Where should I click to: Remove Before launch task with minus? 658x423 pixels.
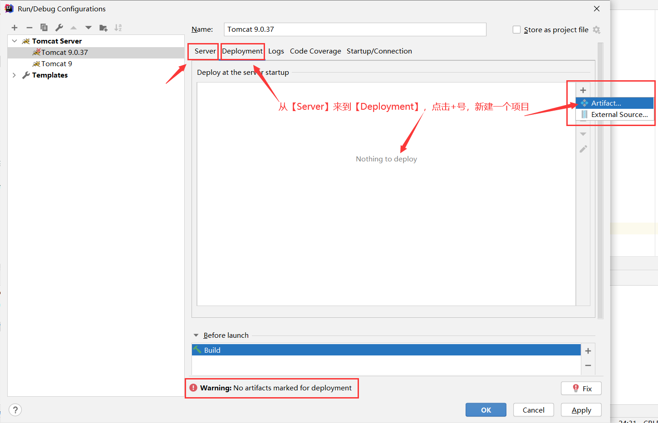coord(588,365)
